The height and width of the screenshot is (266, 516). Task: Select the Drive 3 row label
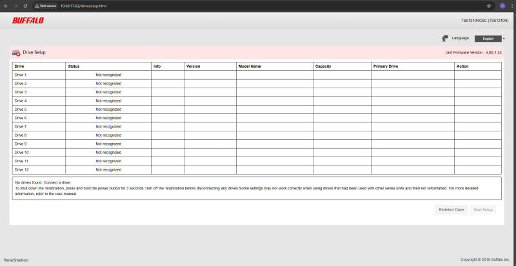[x=21, y=92]
